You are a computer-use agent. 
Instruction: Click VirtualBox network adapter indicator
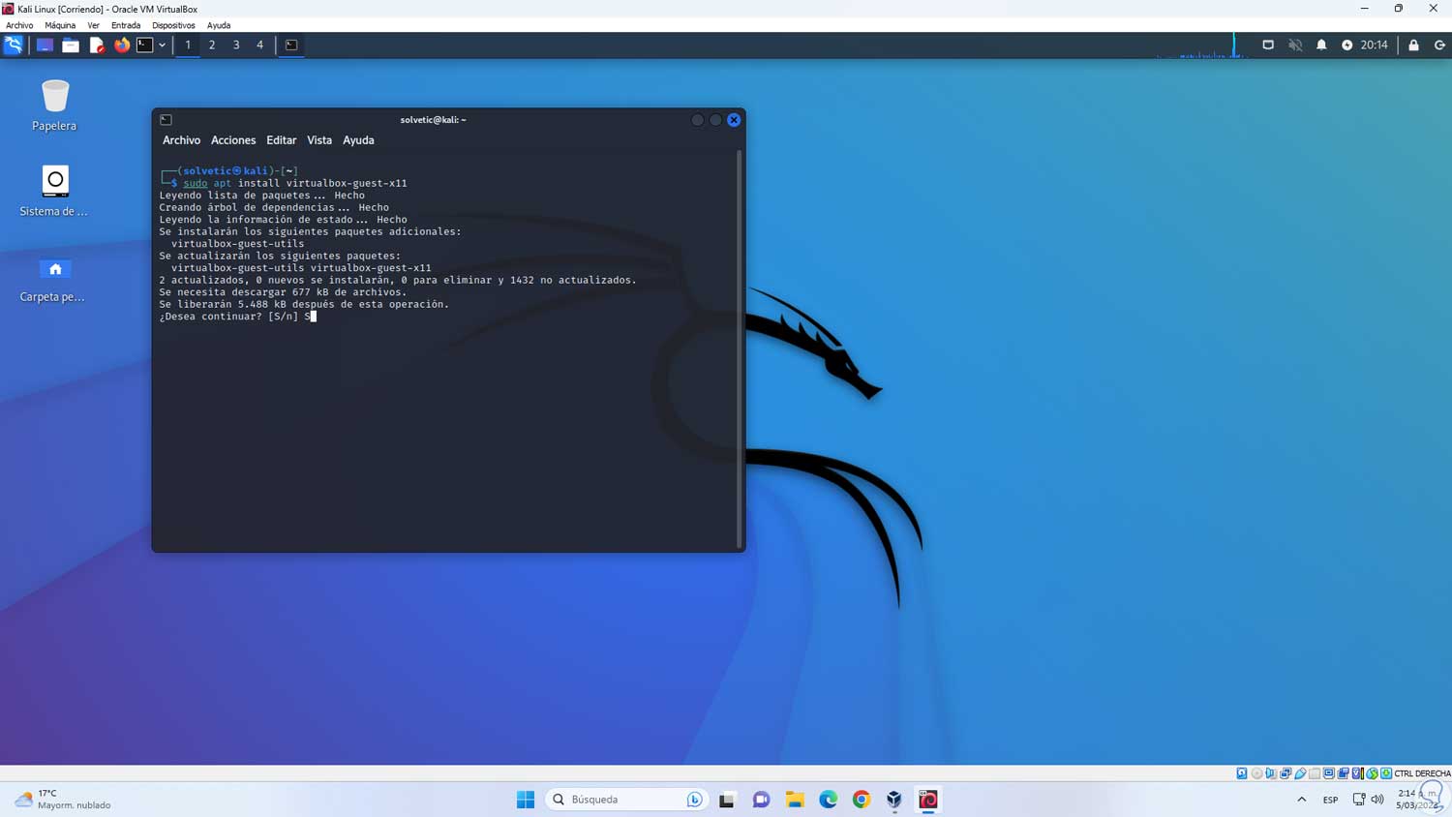(1286, 773)
